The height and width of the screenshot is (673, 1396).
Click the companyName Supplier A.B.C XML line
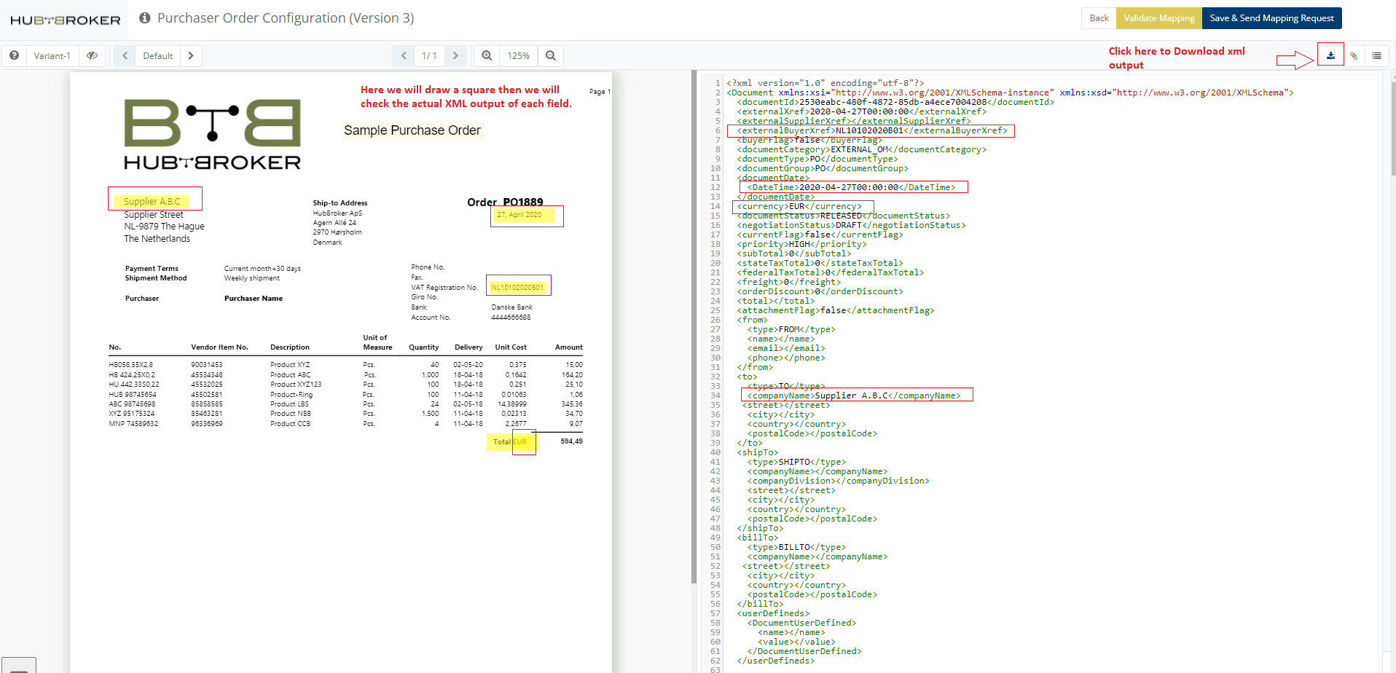[x=854, y=395]
